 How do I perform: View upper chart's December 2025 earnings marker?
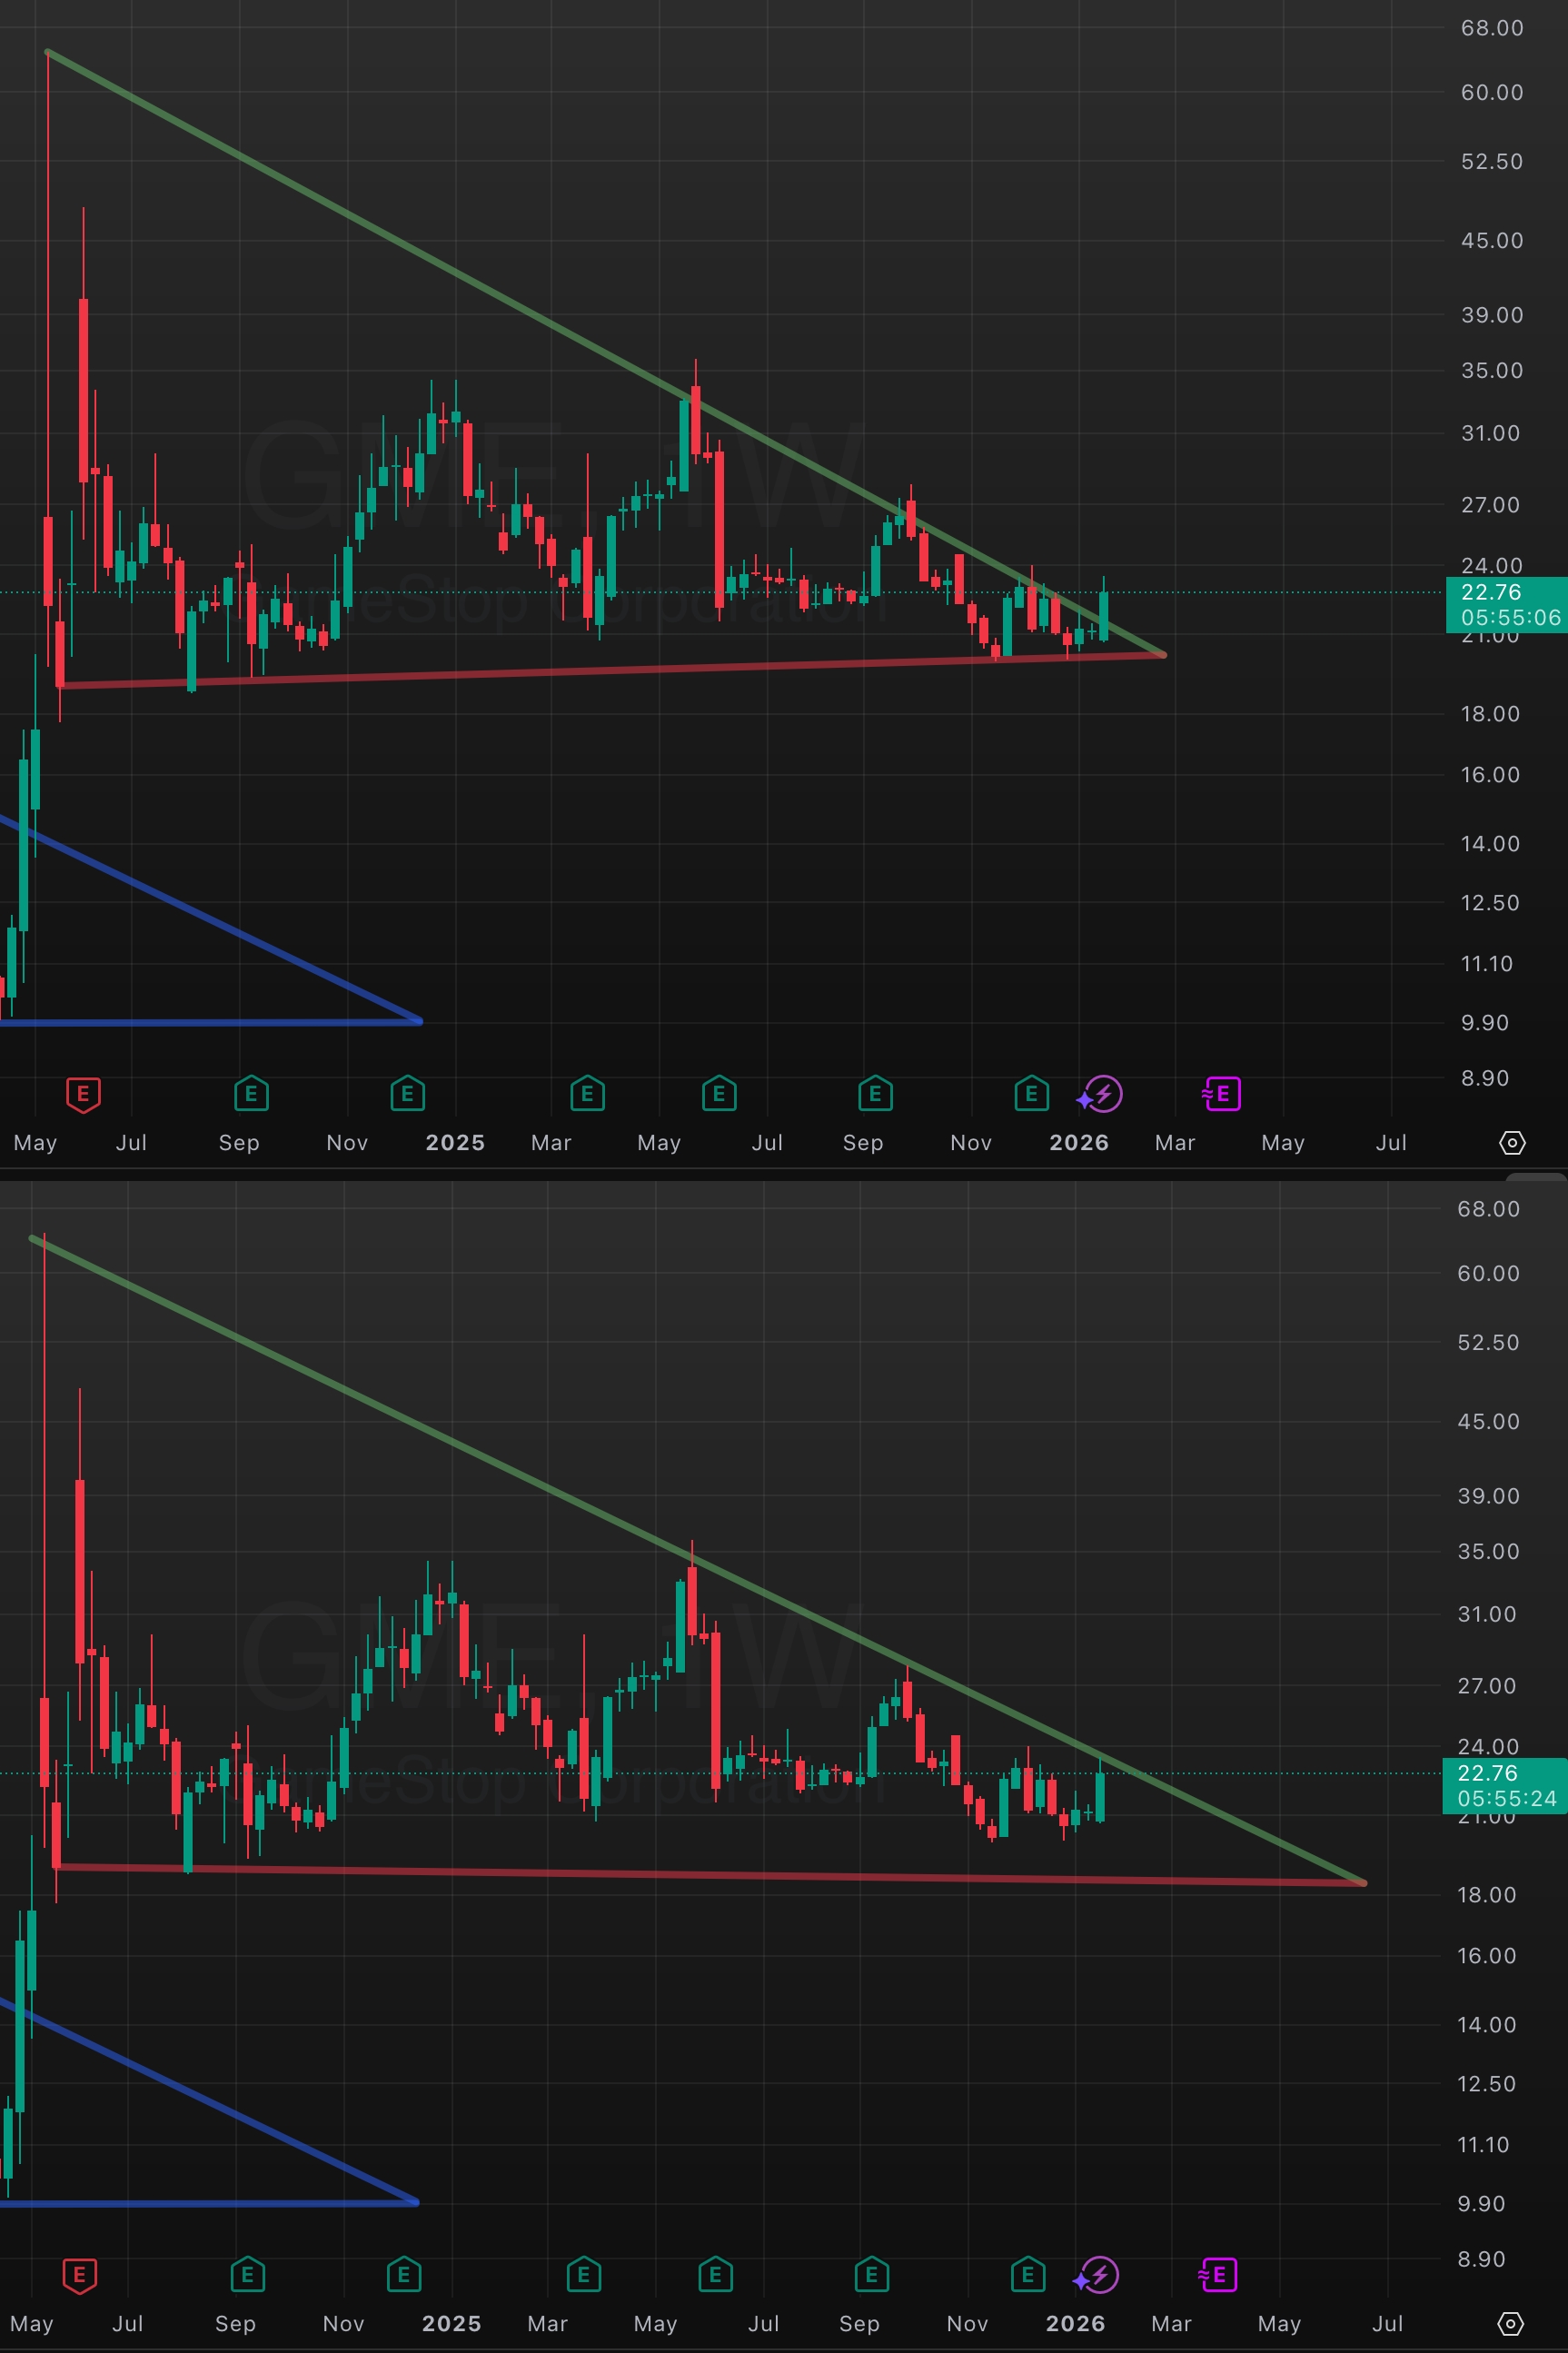1031,1094
